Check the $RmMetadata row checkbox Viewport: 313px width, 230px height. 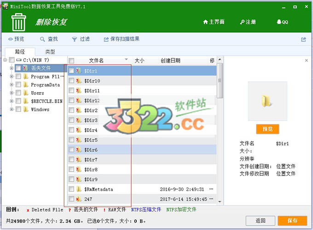[71, 189]
